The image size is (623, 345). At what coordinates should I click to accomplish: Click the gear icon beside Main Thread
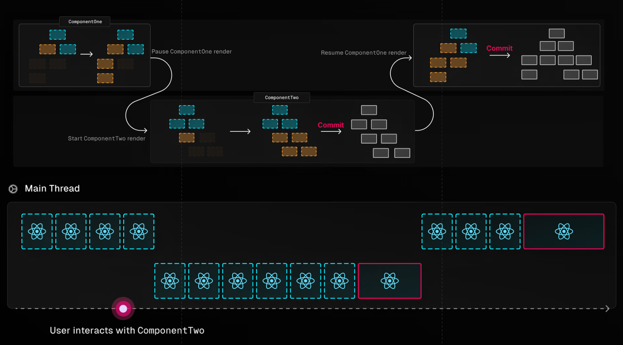(13, 189)
